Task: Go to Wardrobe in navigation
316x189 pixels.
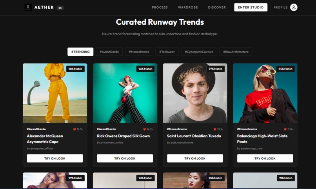Action: pyautogui.click(x=188, y=7)
